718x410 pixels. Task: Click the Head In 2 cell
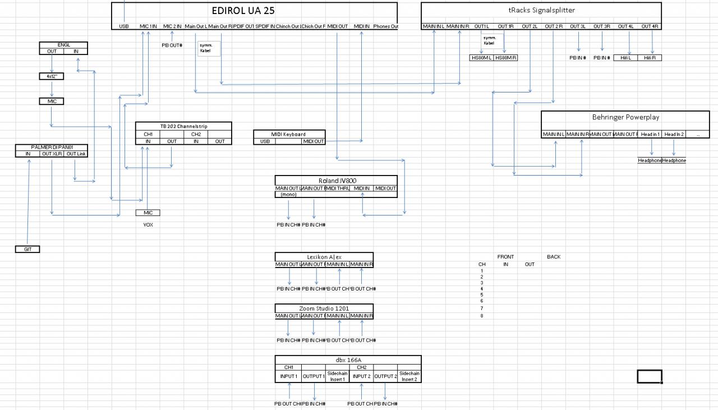pyautogui.click(x=674, y=135)
